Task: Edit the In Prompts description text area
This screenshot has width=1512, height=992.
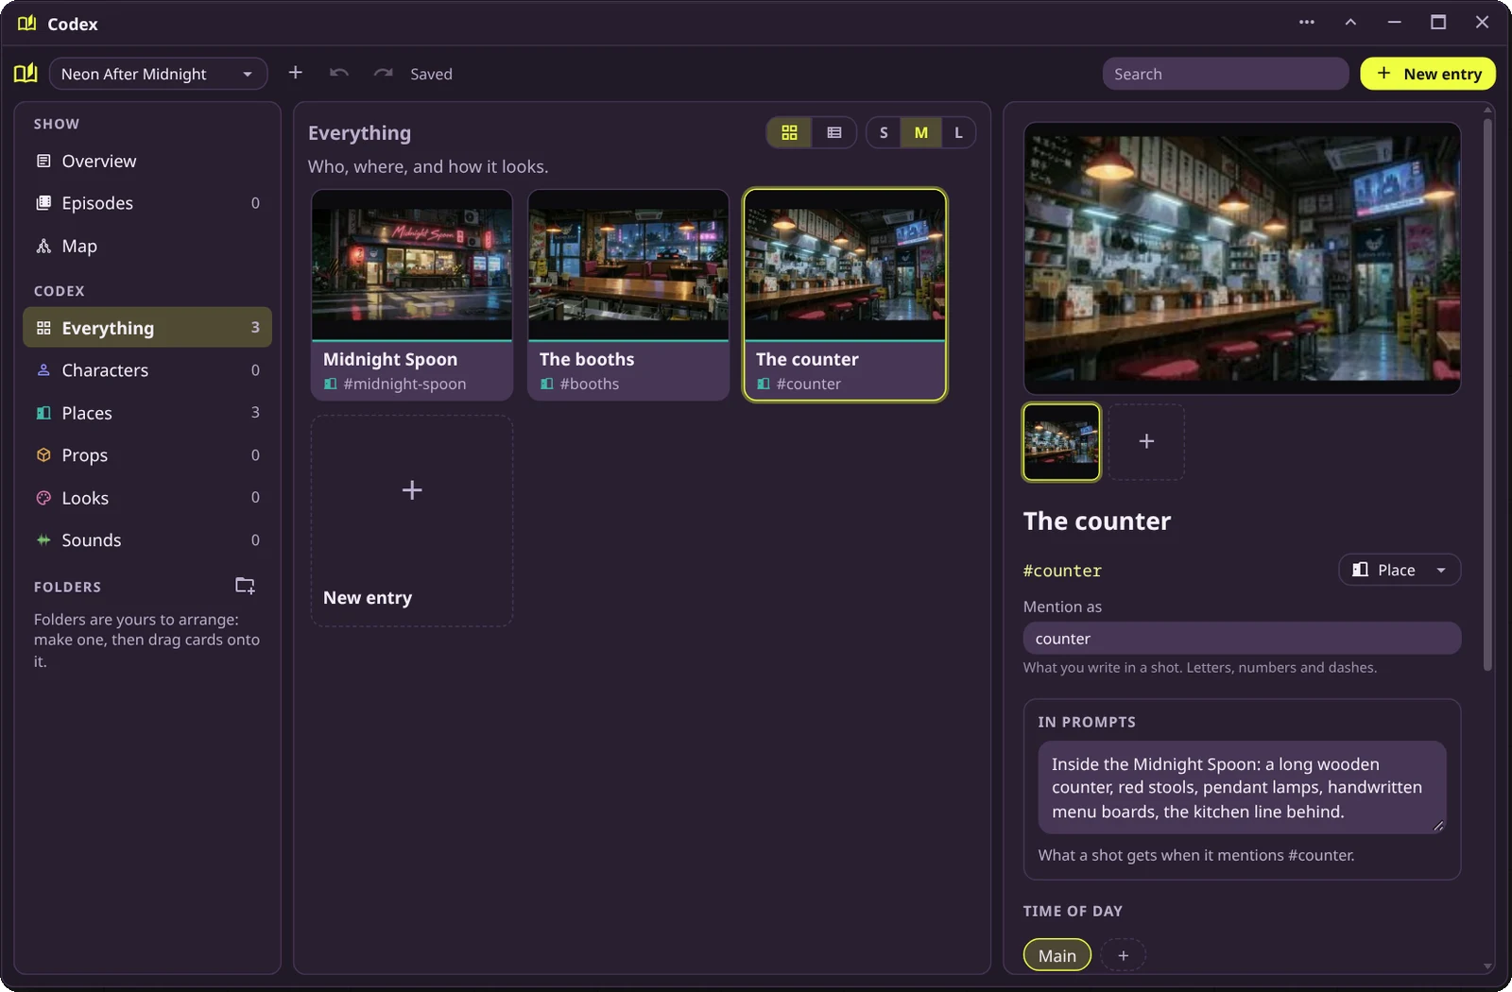Action: (1242, 787)
